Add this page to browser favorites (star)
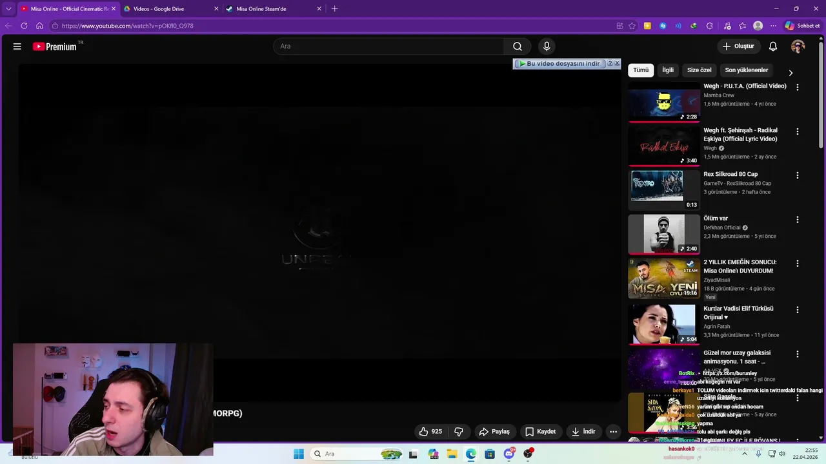The height and width of the screenshot is (464, 826). pyautogui.click(x=632, y=26)
